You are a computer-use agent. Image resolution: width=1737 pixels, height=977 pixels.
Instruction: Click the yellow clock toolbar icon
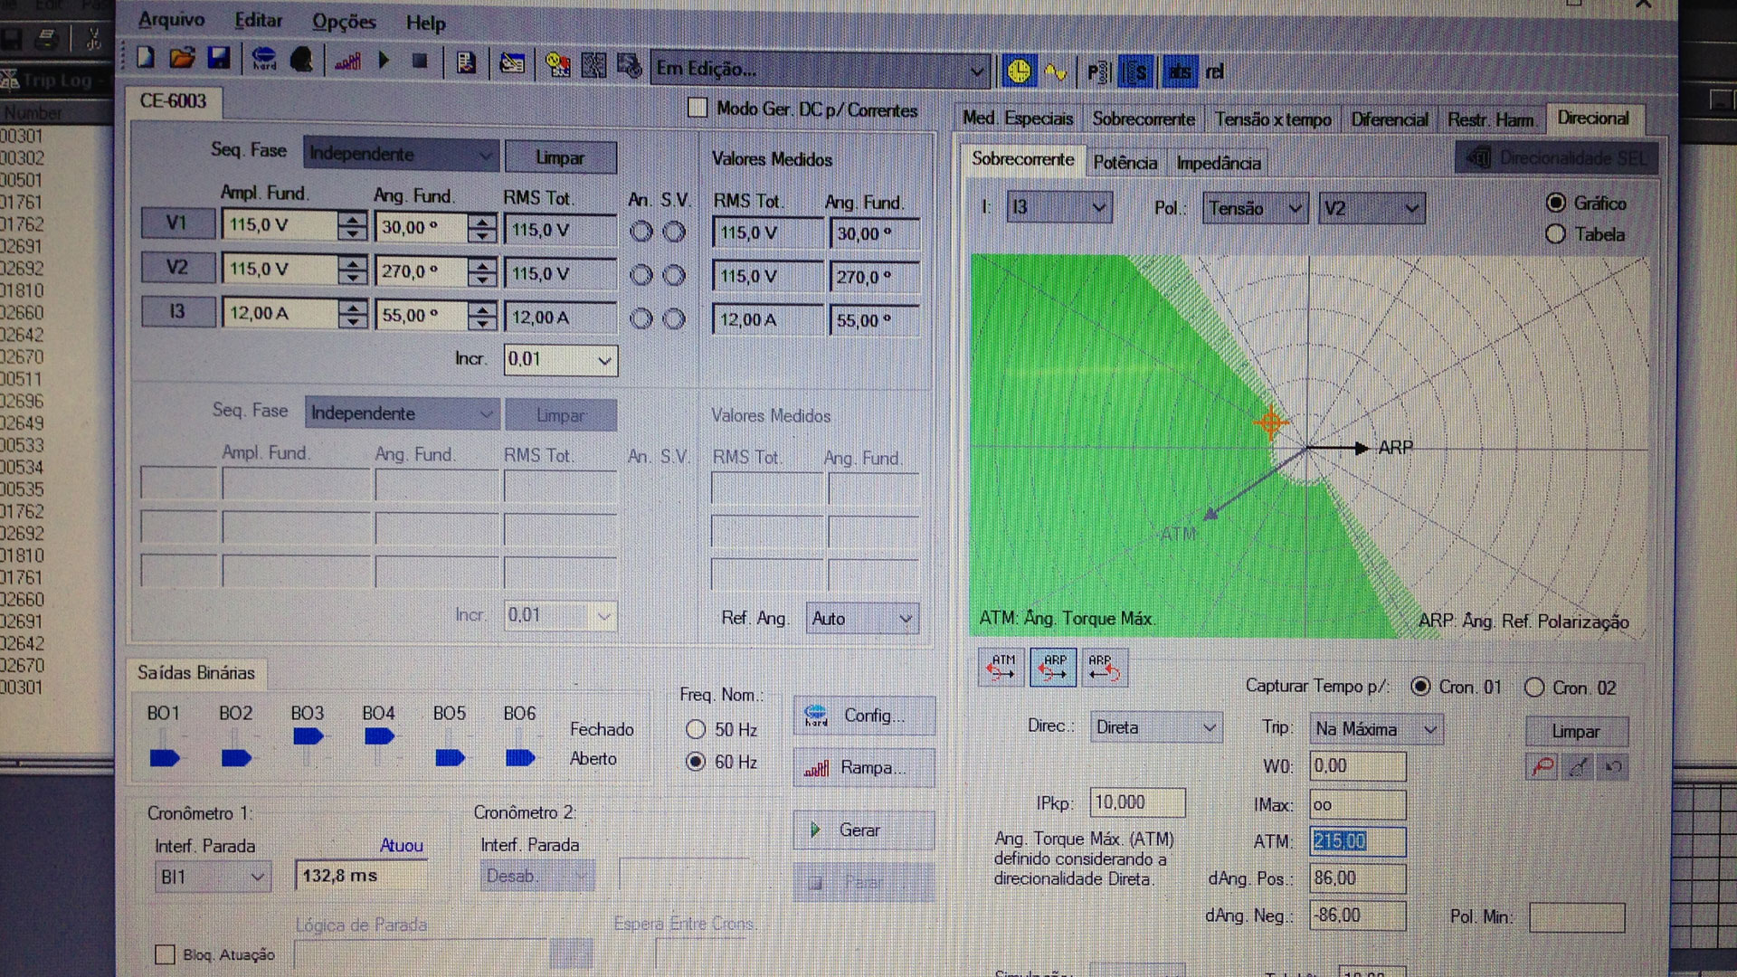click(1019, 71)
